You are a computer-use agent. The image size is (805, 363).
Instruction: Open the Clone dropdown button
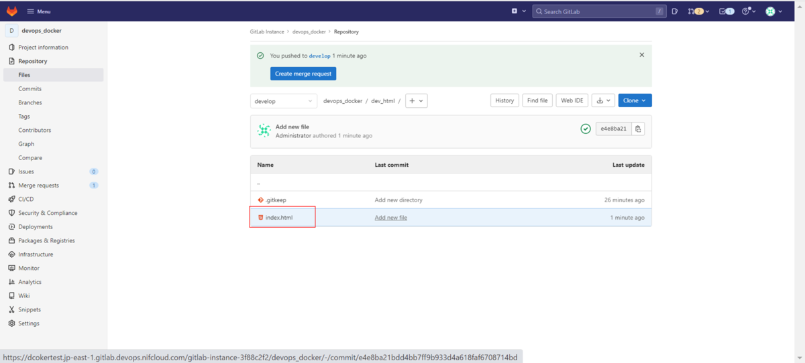pos(635,100)
